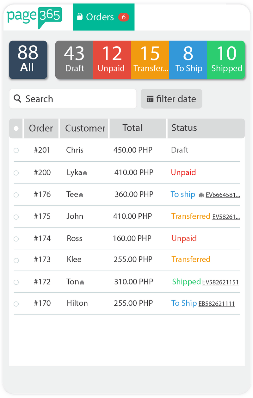This screenshot has height=398, width=253.
Task: Click the printer icon next to order #176
Action: pyautogui.click(x=201, y=195)
